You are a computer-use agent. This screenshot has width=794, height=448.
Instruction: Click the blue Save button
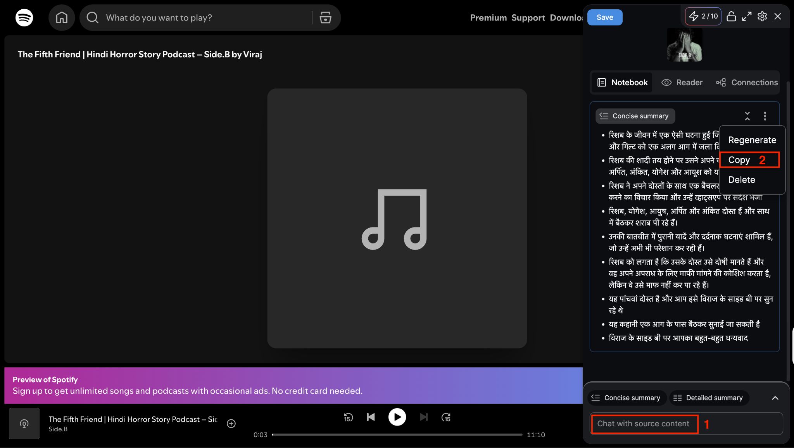(604, 17)
